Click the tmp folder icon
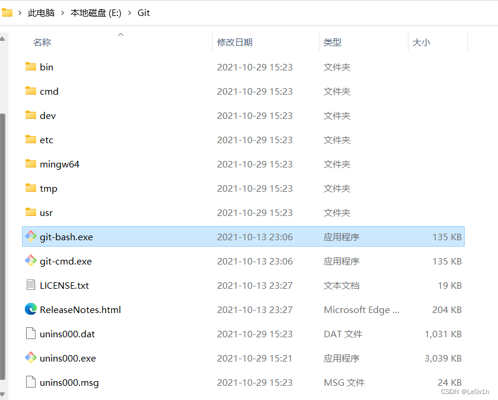 coord(31,188)
